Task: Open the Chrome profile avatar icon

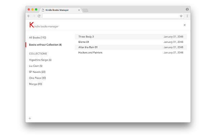Action: (x=187, y=9)
